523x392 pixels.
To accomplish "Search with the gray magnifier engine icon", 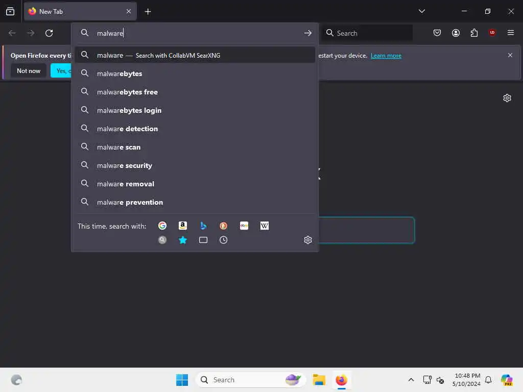I will [162, 240].
